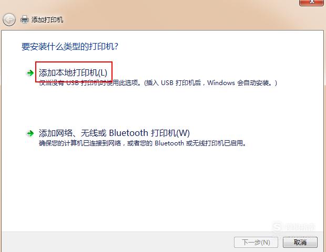Click the USB printer description under local option
326x252 pixels.
pos(158,83)
